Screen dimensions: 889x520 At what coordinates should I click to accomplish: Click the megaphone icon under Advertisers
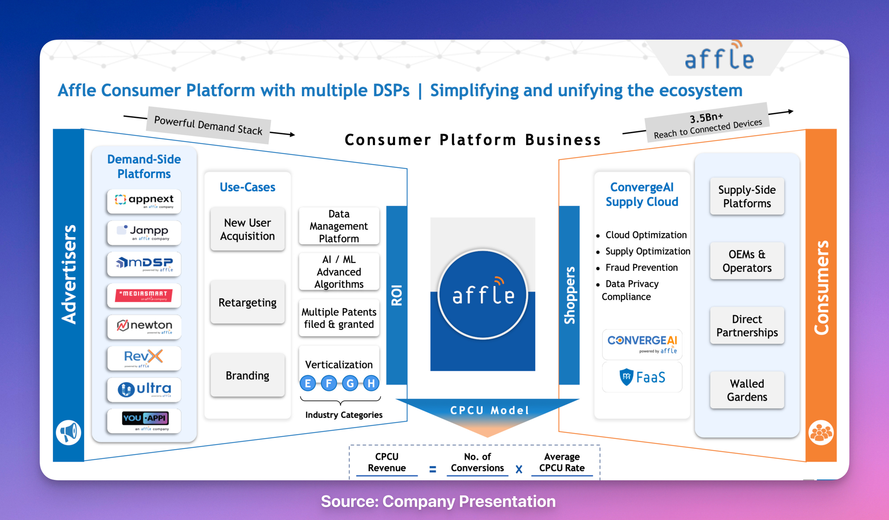click(x=68, y=432)
